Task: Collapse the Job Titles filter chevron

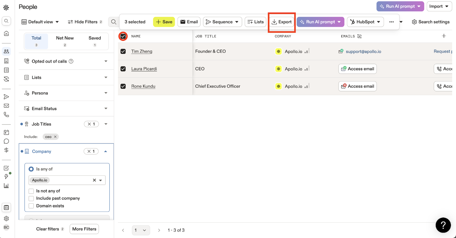Action: [x=106, y=124]
